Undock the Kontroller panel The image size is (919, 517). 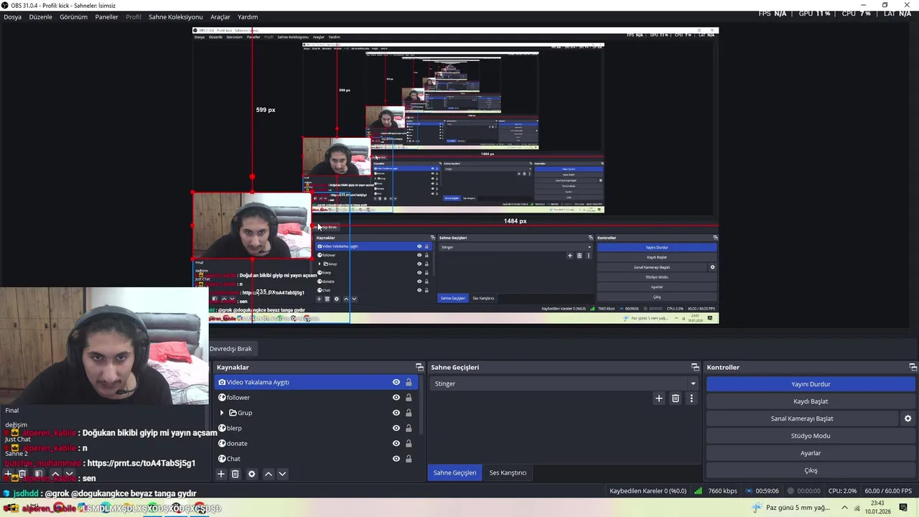pyautogui.click(x=913, y=367)
